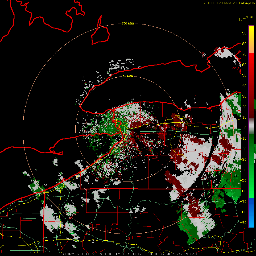This screenshot has width=256, height=256.
Task: Click the NEXR label above the color scale
Action: click(x=250, y=17)
